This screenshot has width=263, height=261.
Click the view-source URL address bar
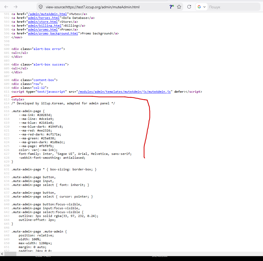[93, 7]
